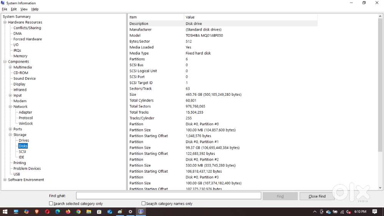Open File Explorer from the taskbar

pyautogui.click(x=89, y=212)
